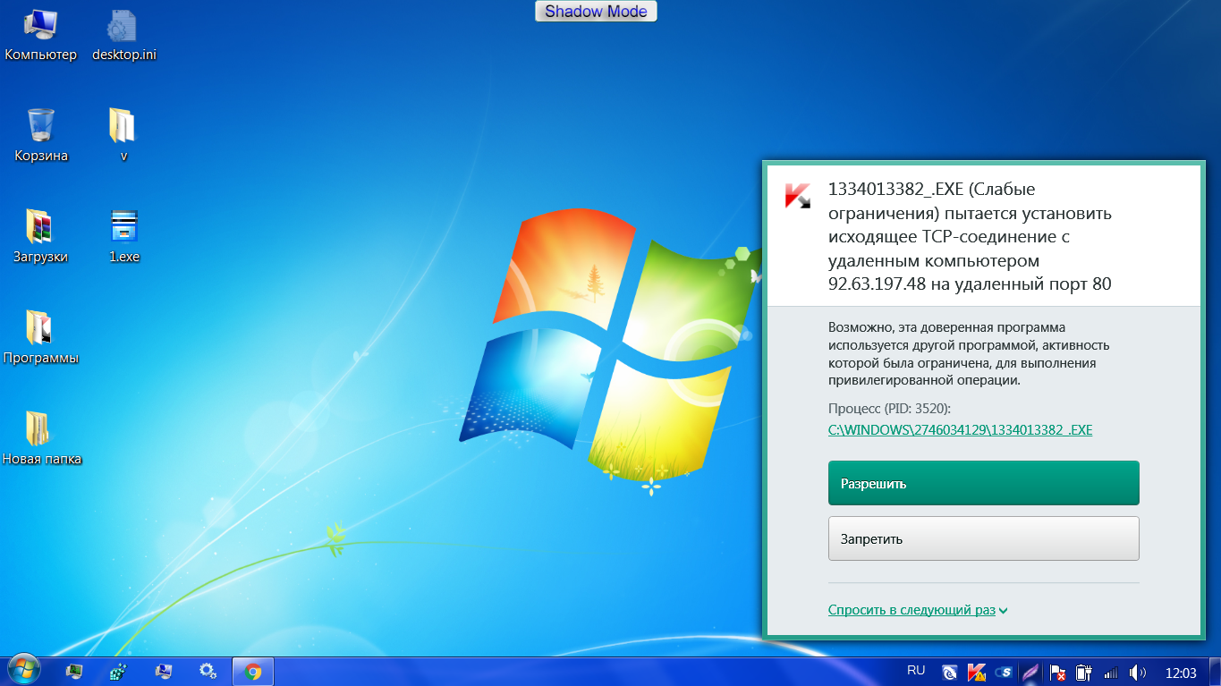Image resolution: width=1221 pixels, height=686 pixels.
Task: Switch to Google Chrome in the taskbar
Action: [x=253, y=671]
